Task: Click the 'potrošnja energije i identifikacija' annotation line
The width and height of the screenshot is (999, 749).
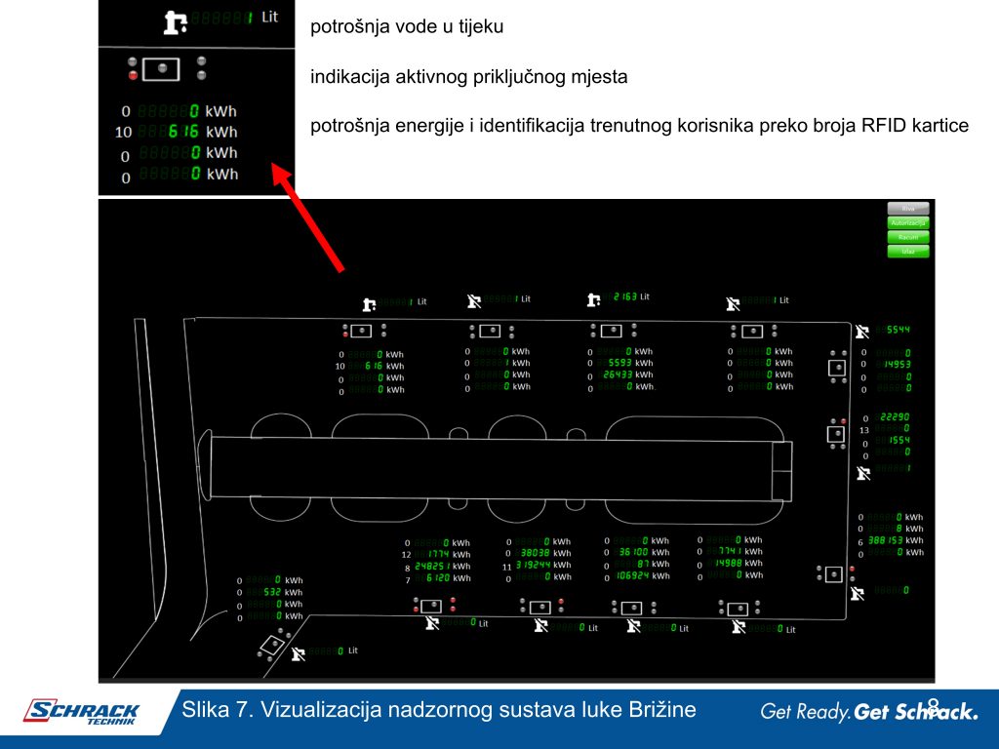Action: [x=639, y=126]
